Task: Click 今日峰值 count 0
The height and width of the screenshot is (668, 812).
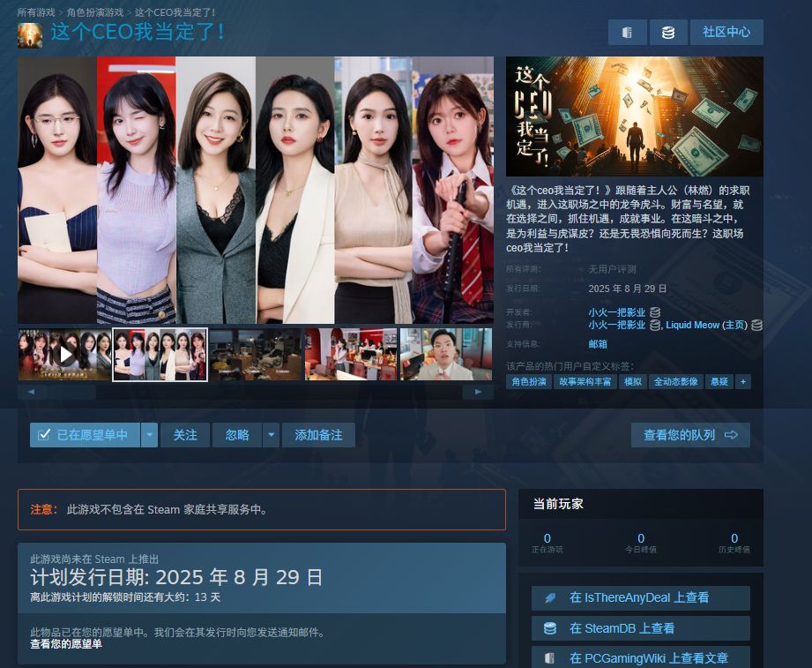Action: pos(641,538)
